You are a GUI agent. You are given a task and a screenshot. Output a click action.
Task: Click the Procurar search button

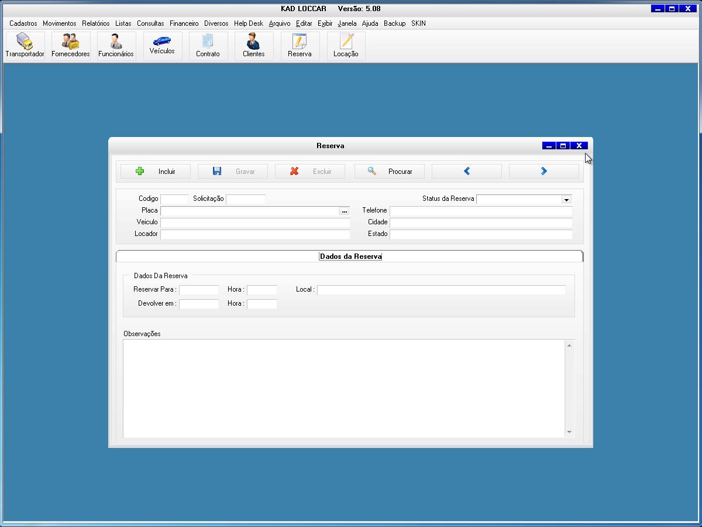pos(390,171)
